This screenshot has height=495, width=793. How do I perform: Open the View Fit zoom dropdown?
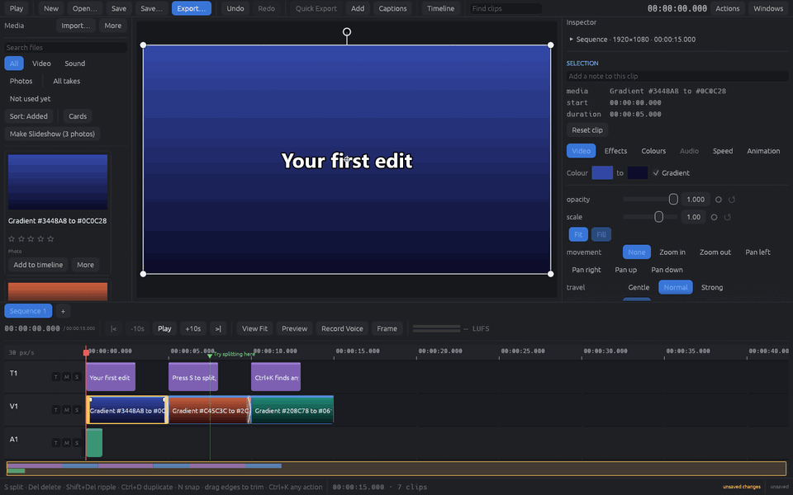point(255,329)
